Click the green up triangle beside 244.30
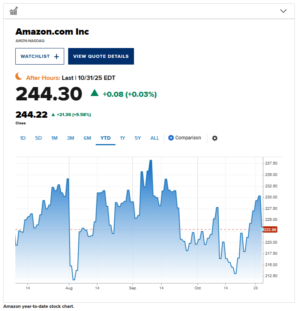This screenshot has height=311, width=300. tap(95, 93)
